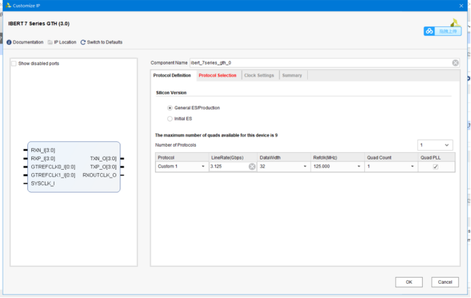Screen dimensions: 471x298
Task: Switch to the Protocol Selection tab
Action: [217, 75]
